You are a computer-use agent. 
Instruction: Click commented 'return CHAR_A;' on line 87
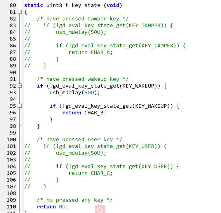90,52
